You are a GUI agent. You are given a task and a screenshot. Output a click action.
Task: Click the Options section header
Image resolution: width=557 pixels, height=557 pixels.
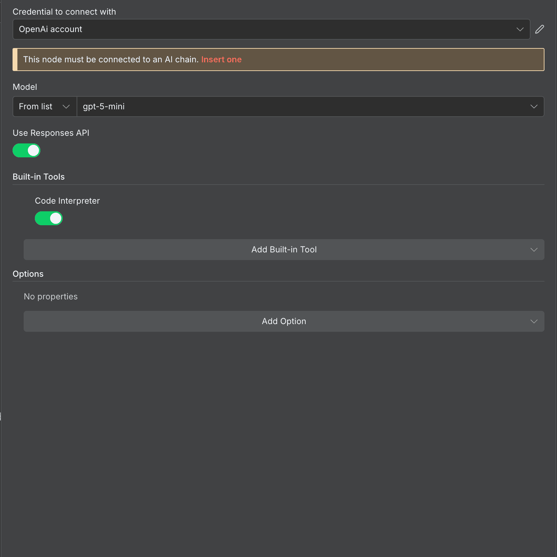[28, 274]
